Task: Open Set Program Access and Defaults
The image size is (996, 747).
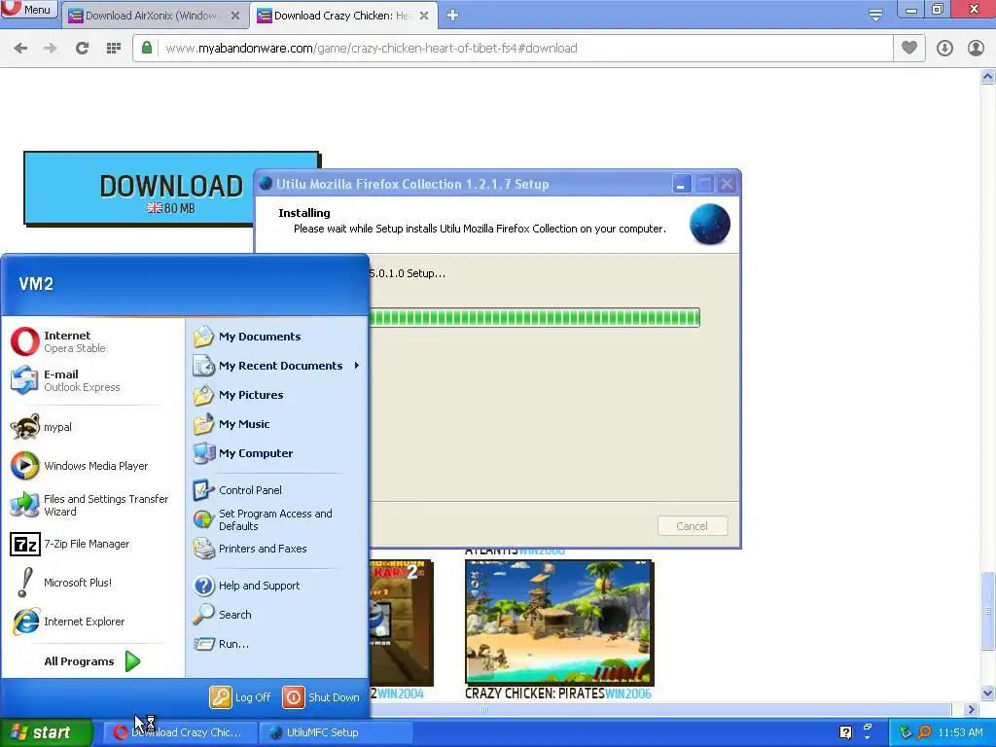Action: [276, 519]
